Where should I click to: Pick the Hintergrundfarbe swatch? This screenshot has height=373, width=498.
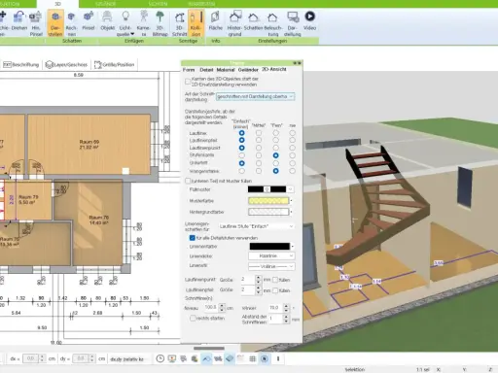pyautogui.click(x=268, y=212)
